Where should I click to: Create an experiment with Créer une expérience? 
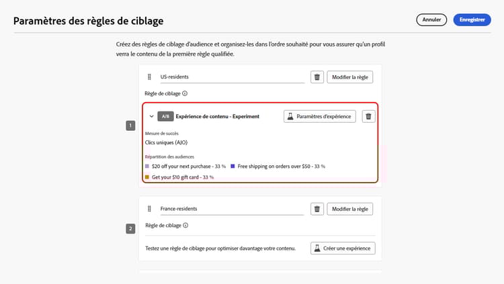coord(343,248)
